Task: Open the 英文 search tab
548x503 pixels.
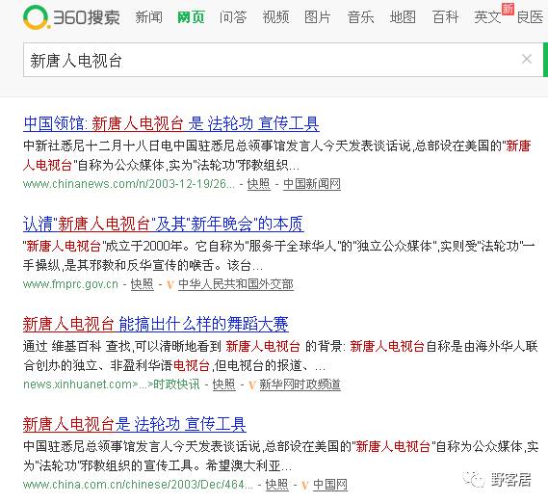Action: pos(487,16)
